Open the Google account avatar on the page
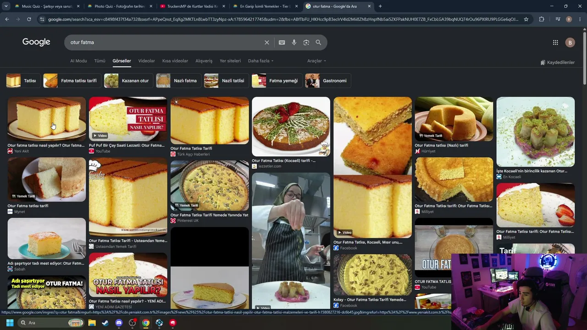 [570, 42]
